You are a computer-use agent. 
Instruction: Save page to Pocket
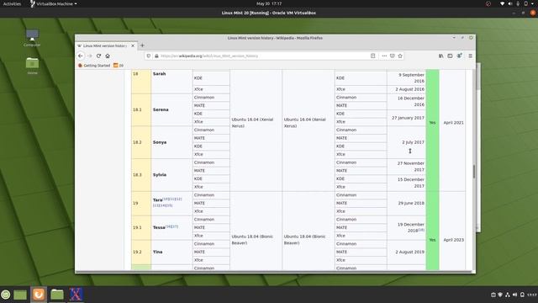point(393,56)
